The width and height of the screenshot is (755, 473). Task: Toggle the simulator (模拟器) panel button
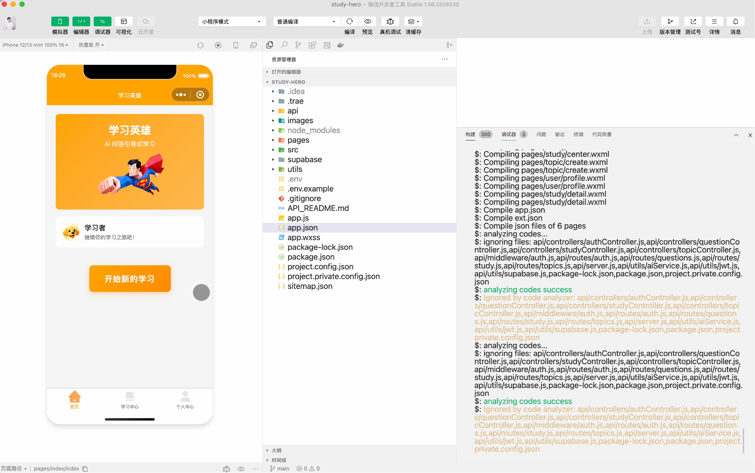coord(60,21)
